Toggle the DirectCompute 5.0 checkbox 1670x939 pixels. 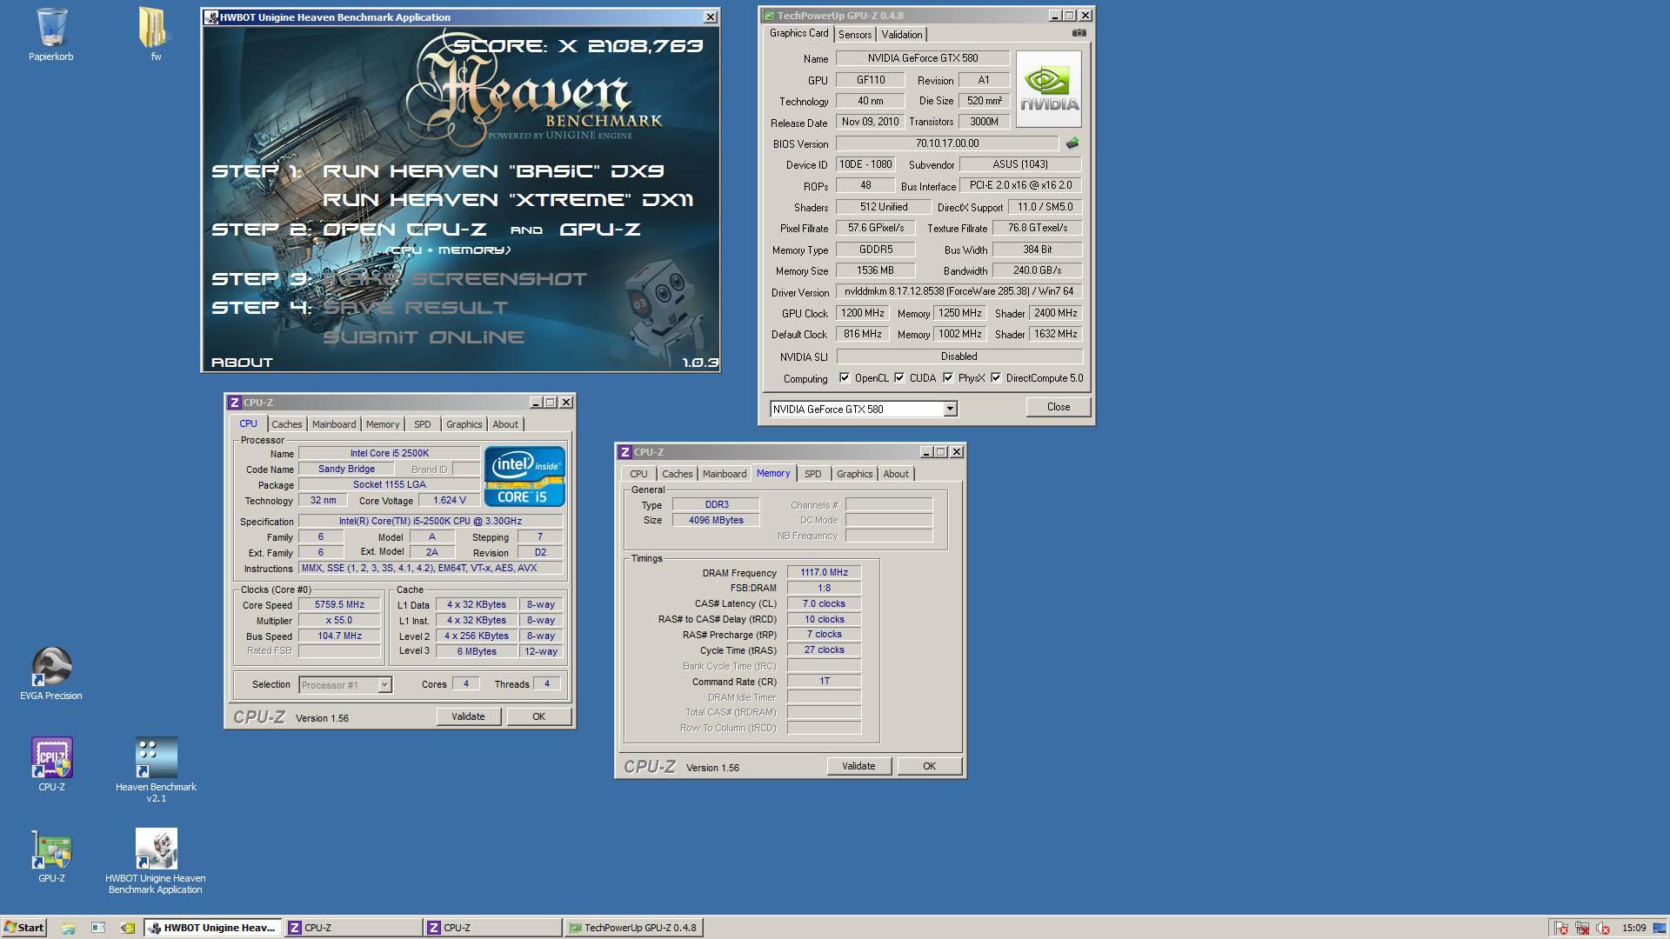coord(996,378)
